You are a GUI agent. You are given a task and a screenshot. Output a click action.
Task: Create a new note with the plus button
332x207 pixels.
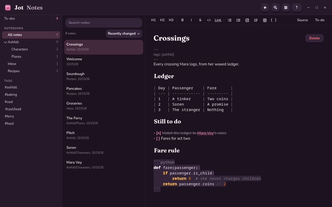click(265, 8)
